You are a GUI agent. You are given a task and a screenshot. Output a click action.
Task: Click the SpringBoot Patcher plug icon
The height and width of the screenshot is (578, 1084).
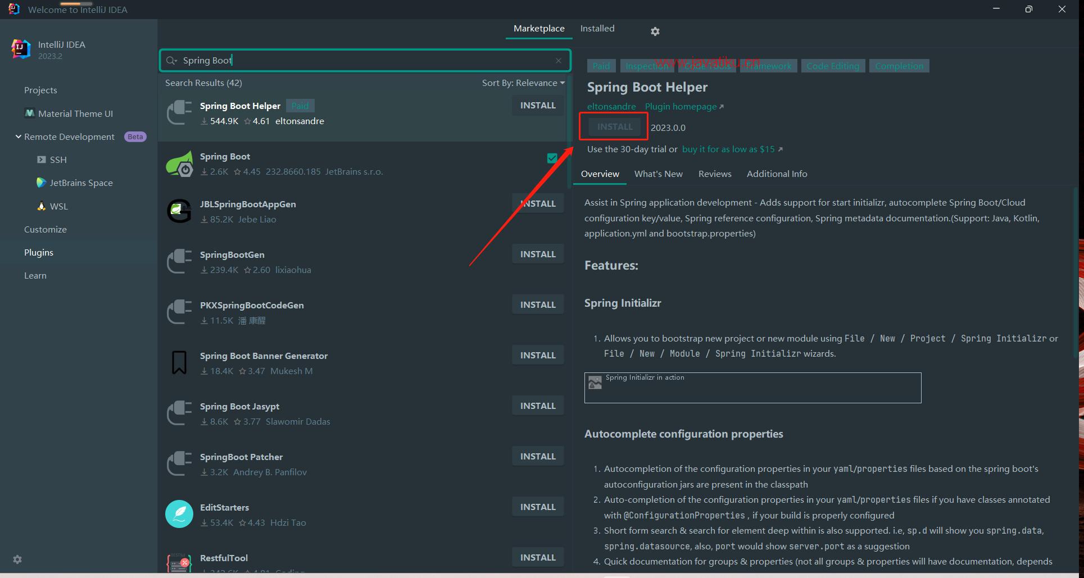click(179, 463)
